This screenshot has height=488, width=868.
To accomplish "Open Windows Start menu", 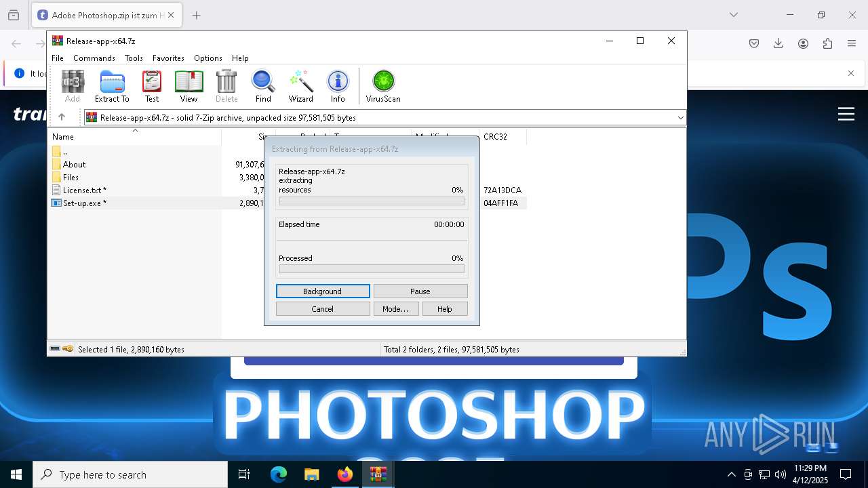I will pos(16,474).
